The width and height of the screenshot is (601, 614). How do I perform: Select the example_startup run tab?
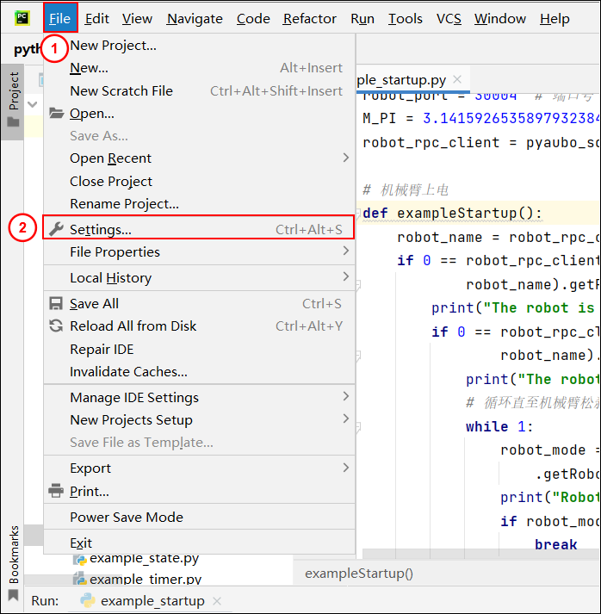[x=152, y=601]
